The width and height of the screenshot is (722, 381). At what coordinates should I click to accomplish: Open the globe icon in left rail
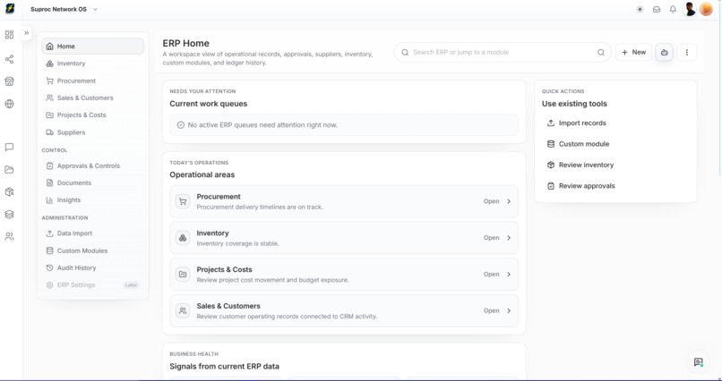[x=9, y=104]
